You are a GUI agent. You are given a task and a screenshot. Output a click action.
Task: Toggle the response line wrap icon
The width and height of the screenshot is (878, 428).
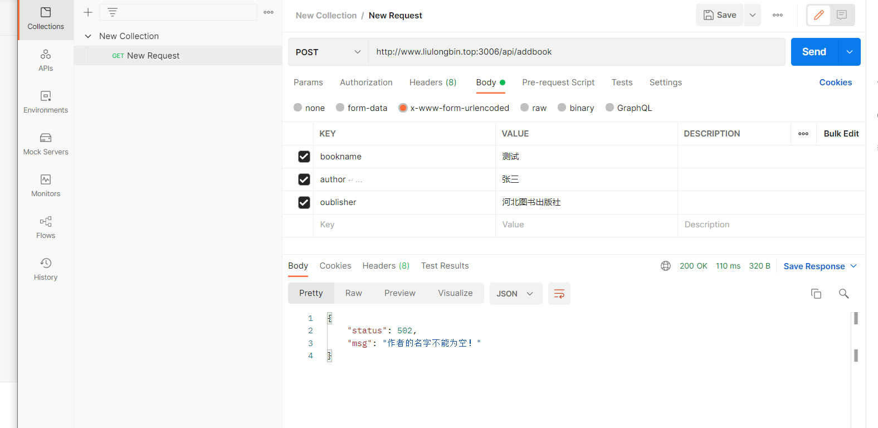(x=559, y=294)
